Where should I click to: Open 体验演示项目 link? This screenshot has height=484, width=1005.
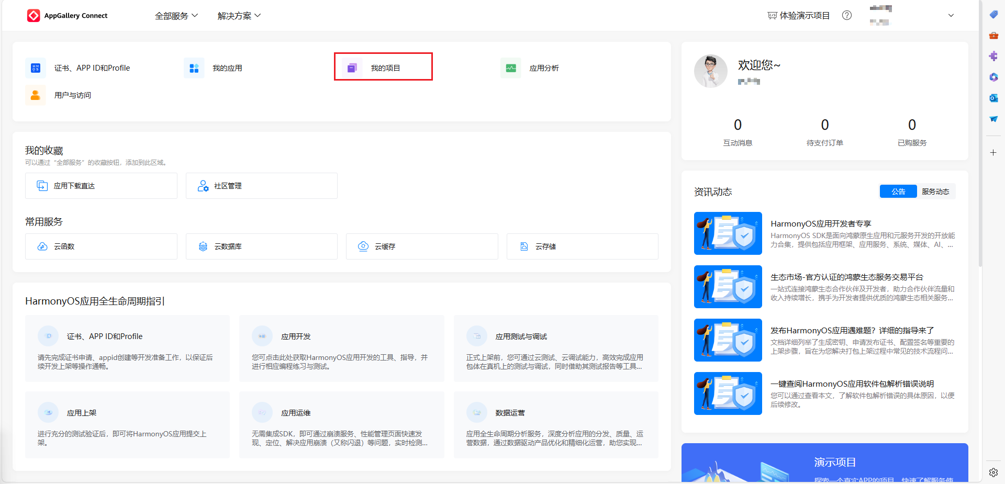799,16
